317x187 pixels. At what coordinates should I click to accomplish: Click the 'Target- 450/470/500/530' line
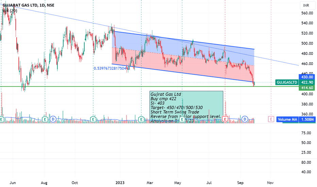(177, 107)
